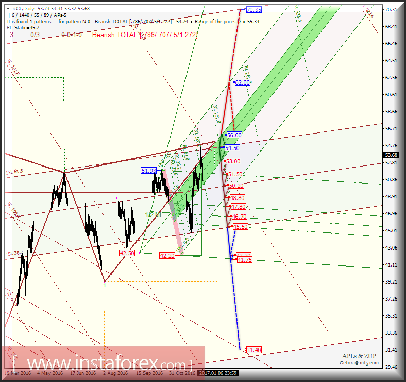Viewport: 406px width, 382px height.
Task: Click the 51.93 blue price label
Action: 149,171
